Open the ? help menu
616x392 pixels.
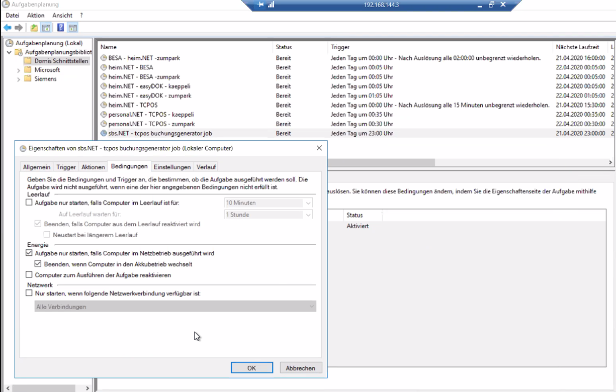pos(81,16)
